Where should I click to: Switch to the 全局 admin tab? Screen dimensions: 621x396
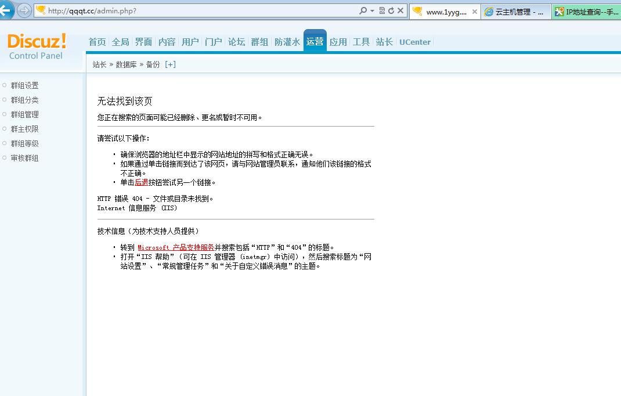pos(120,41)
